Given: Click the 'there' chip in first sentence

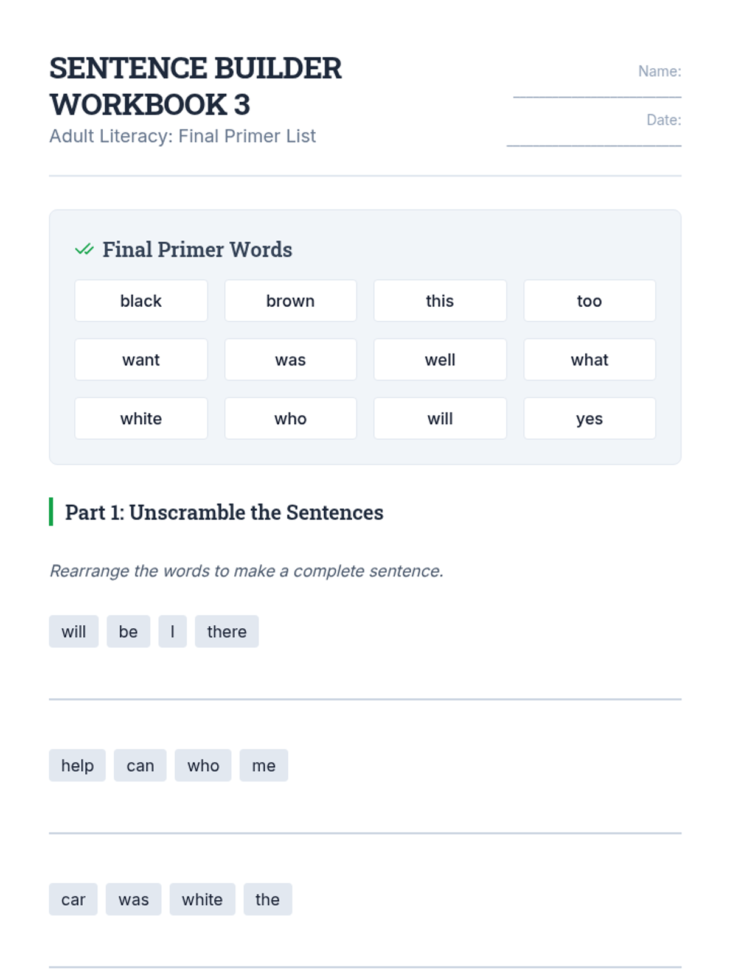Looking at the screenshot, I should [226, 631].
